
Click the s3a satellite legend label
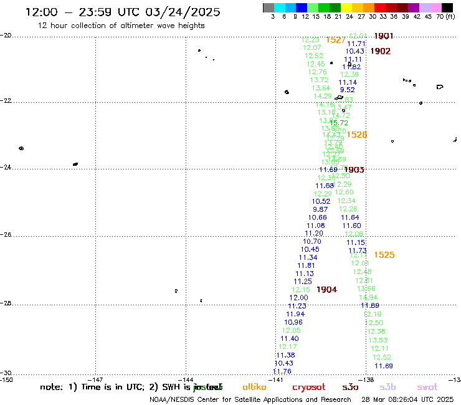coord(351,387)
